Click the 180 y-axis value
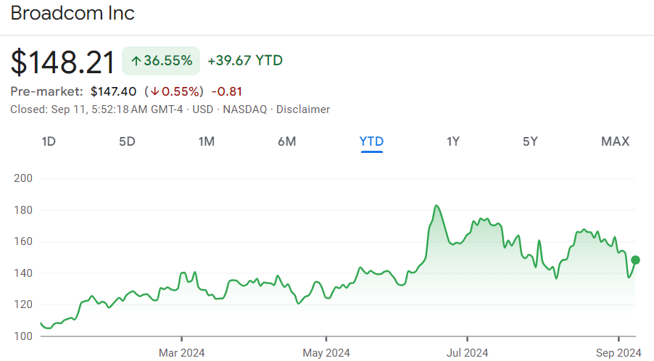The image size is (654, 361). pyautogui.click(x=23, y=210)
